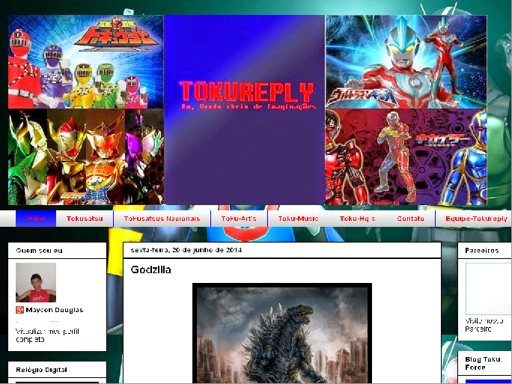Viewport: 512px width, 384px height.
Task: Open the Toku-Art's tab
Action: click(x=239, y=219)
